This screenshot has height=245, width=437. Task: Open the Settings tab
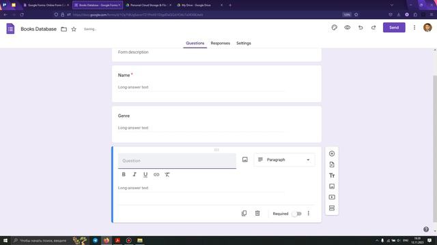point(244,43)
